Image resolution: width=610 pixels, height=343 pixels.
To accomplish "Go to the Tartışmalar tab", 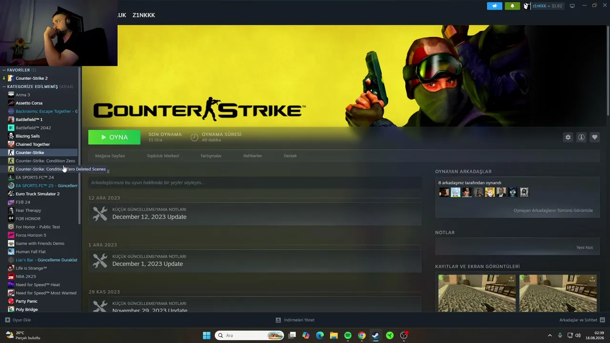I will click(x=211, y=156).
